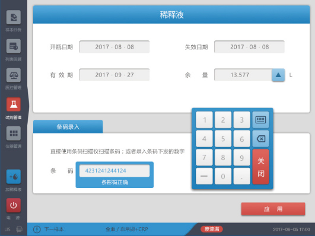Image resolution: width=315 pixels, height=236 pixels.
Task: Tap the keypad digit 8
Action: pyautogui.click(x=223, y=158)
